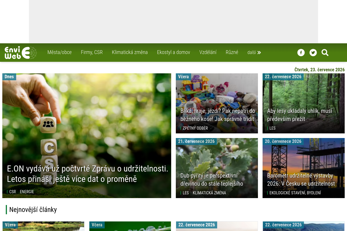This screenshot has height=231, width=347.
Task: Open search with the magnifier icon
Action: (325, 53)
